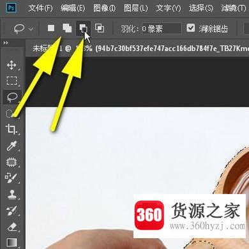Screen dimensions: 249x249
Task: Open the 文字(Y) menu
Action: 169,8
